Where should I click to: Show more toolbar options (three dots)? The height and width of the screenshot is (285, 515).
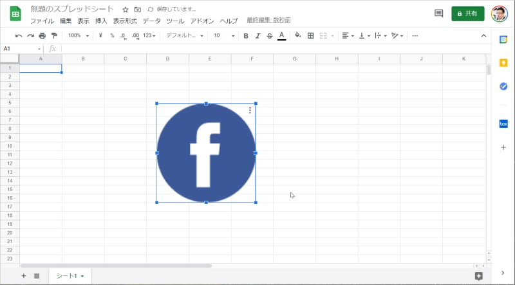[x=415, y=35]
